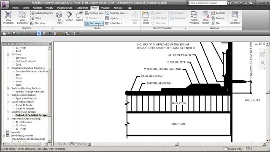The width and height of the screenshot is (270, 152).
Task: Click the Open icon in quick access toolbar
Action: pos(9,33)
